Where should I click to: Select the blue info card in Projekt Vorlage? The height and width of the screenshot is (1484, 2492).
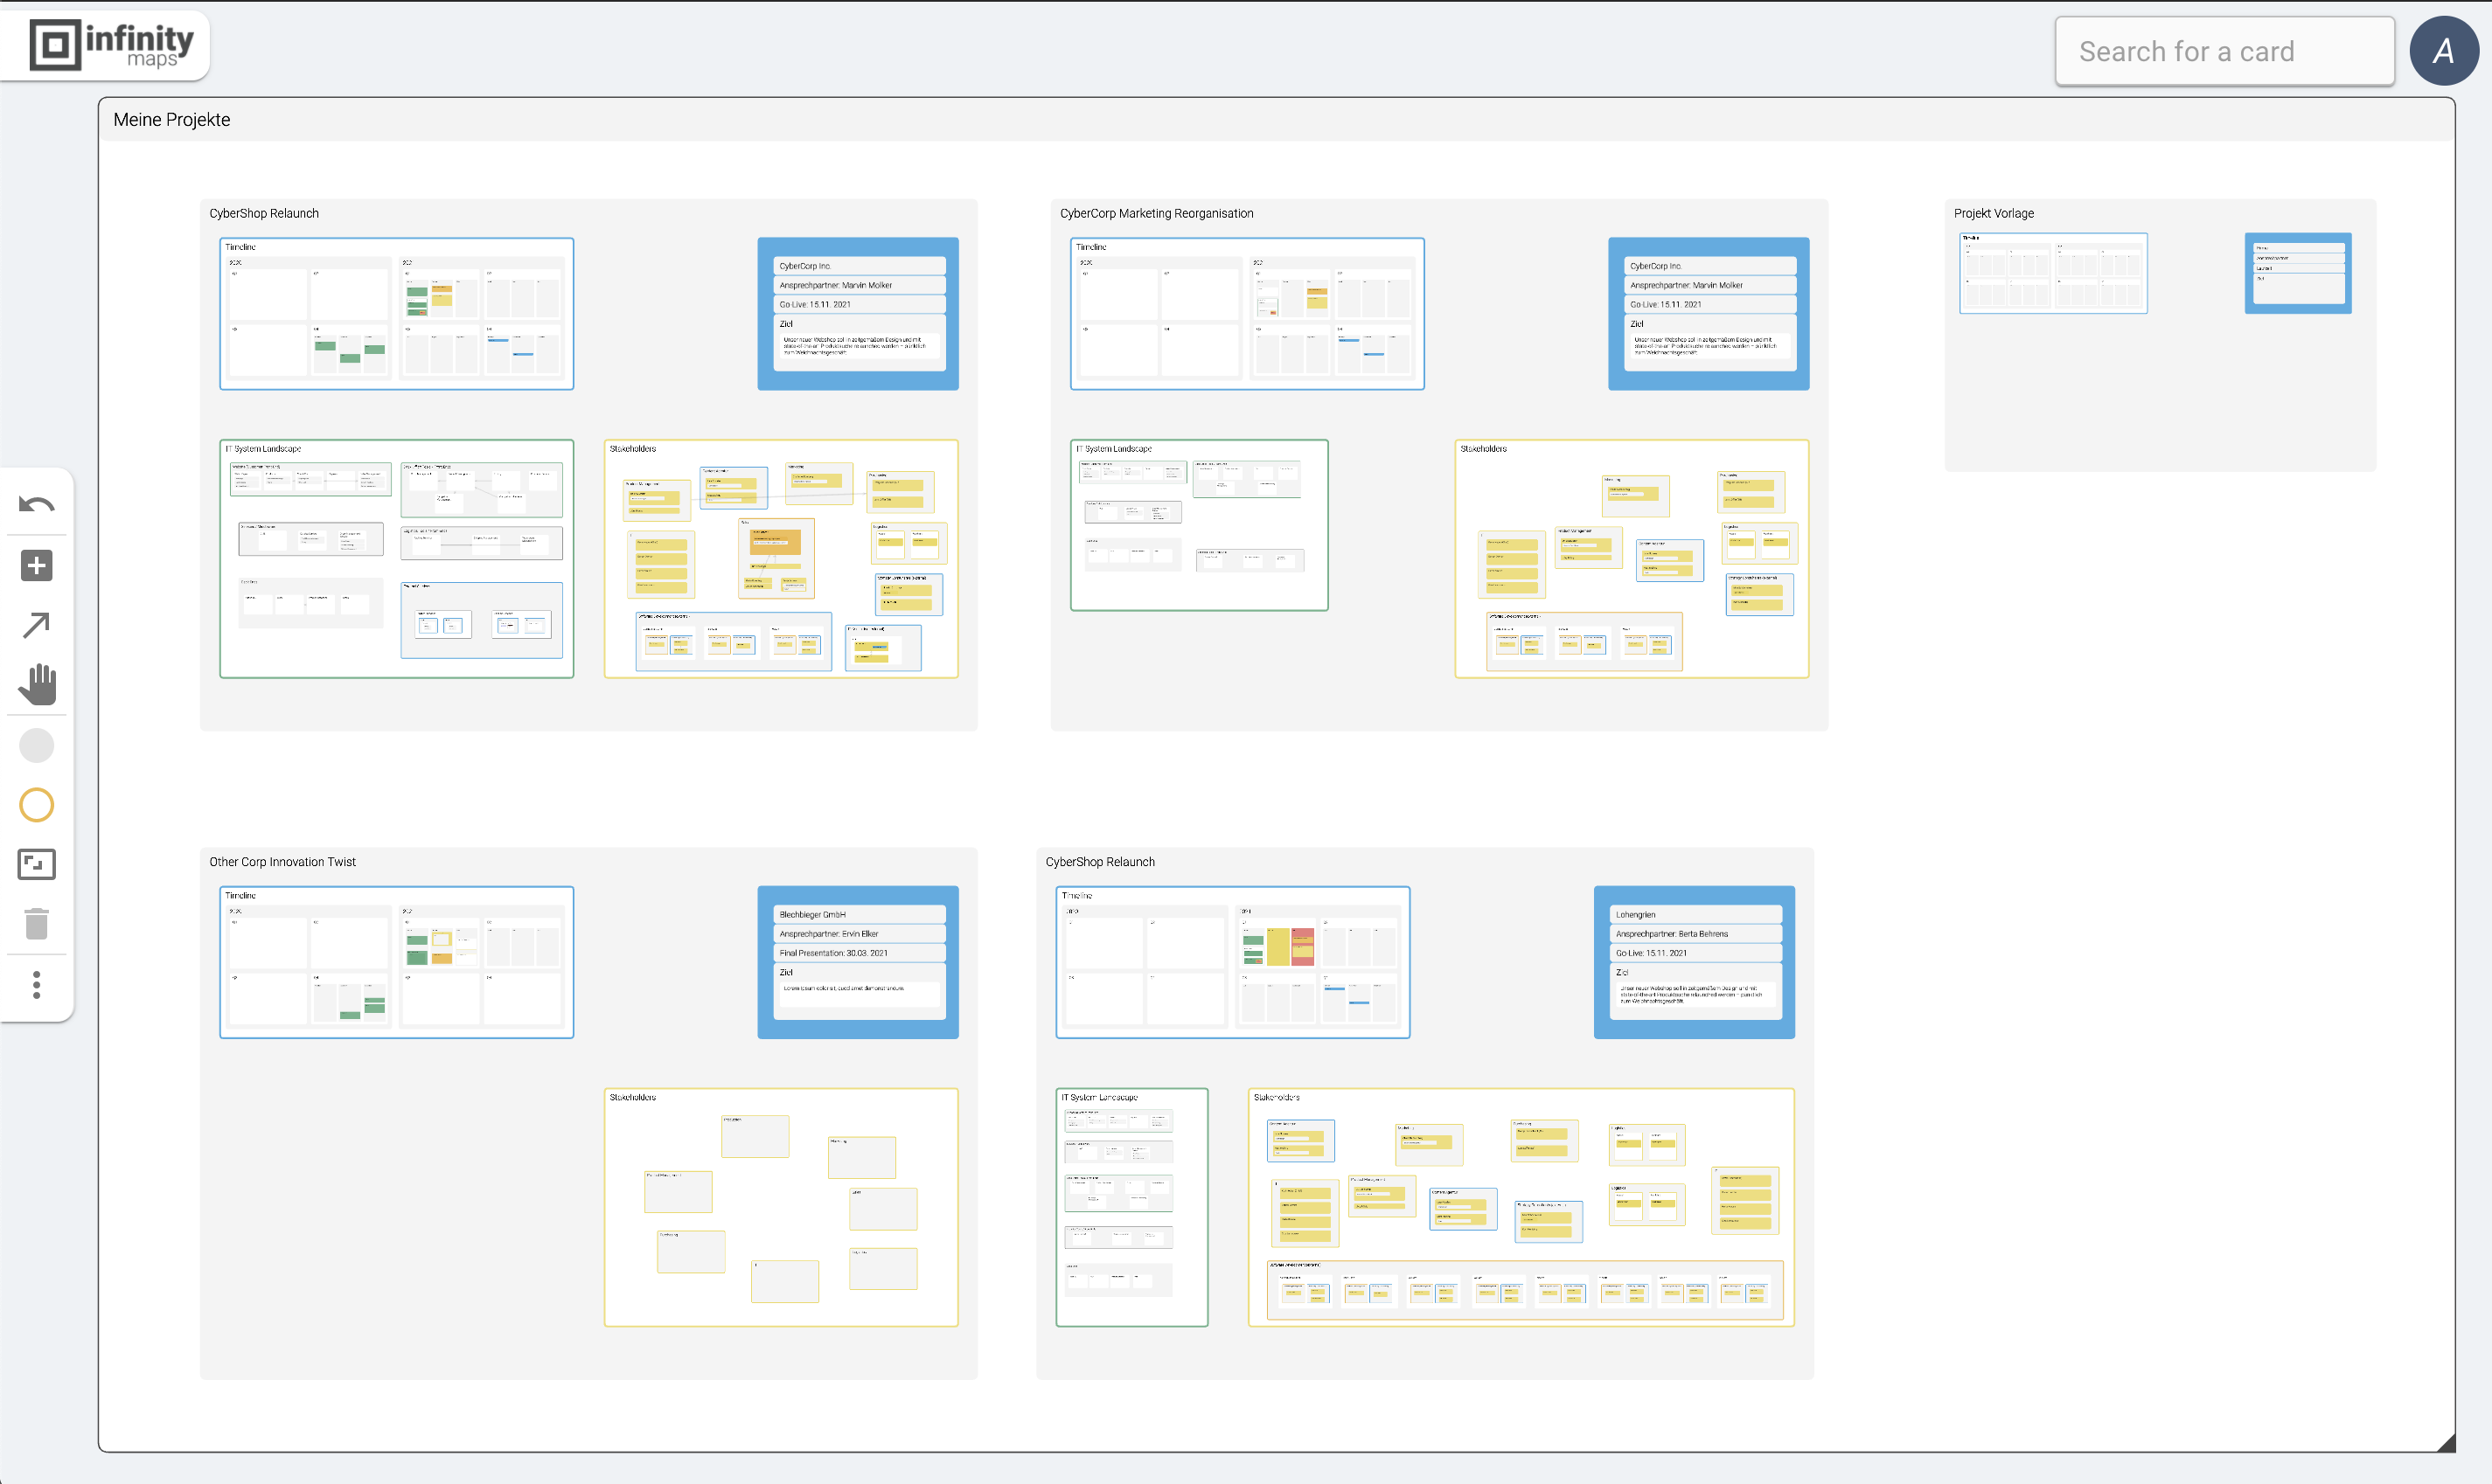pyautogui.click(x=2297, y=273)
